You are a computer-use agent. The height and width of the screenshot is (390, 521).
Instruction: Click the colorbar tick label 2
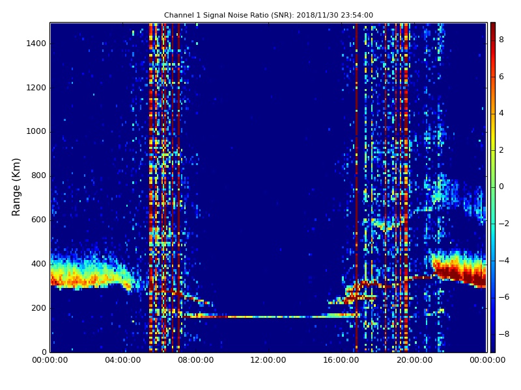pyautogui.click(x=501, y=150)
